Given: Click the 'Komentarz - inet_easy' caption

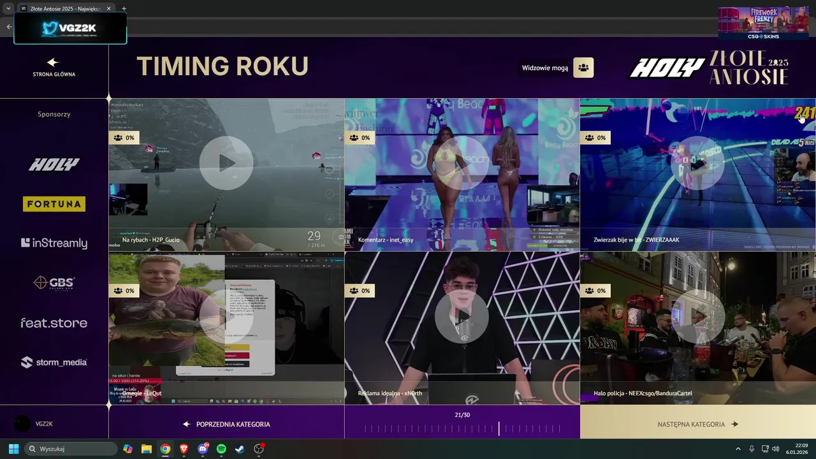Looking at the screenshot, I should click(386, 240).
